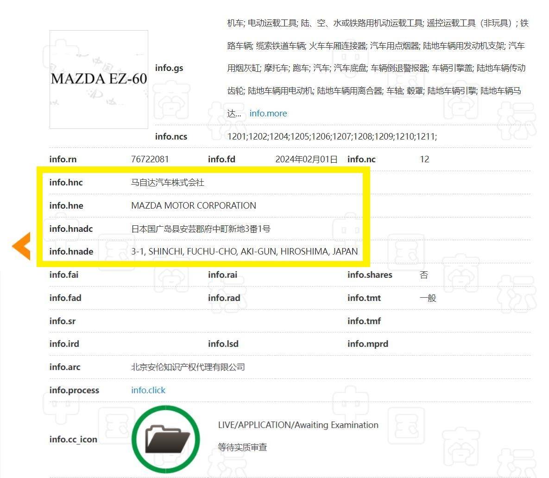Click the info.more link
Image resolution: width=549 pixels, height=478 pixels.
pos(268,113)
